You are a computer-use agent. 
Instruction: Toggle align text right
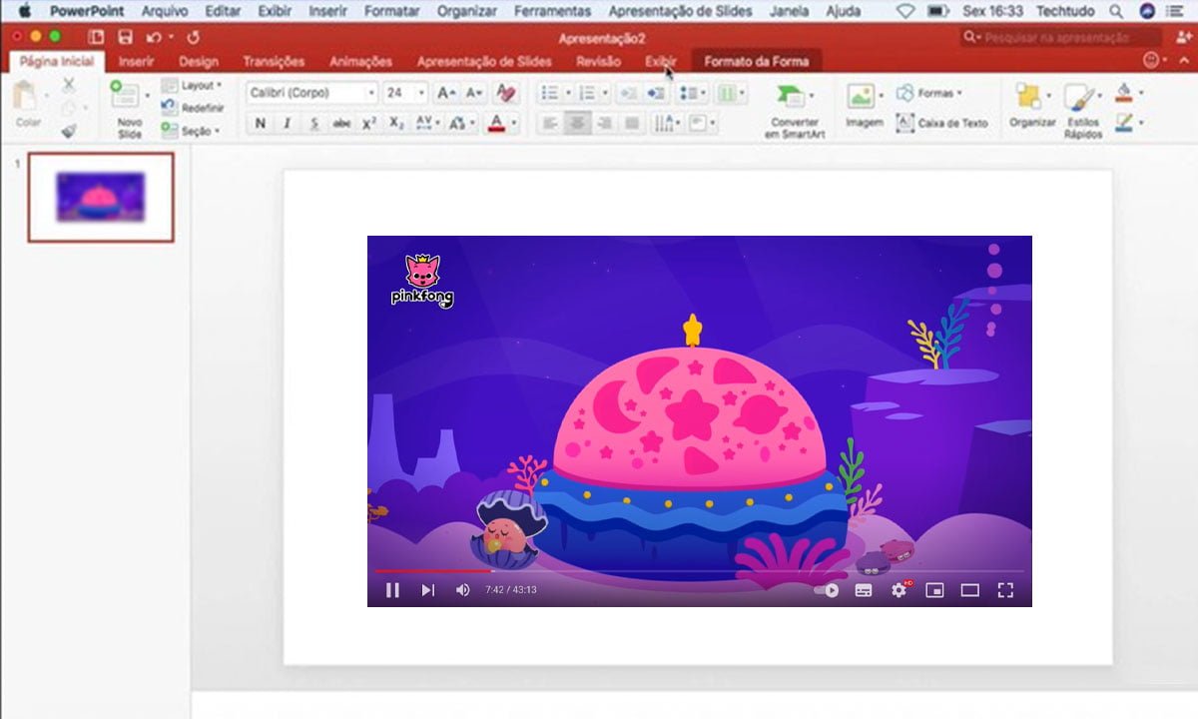point(603,124)
